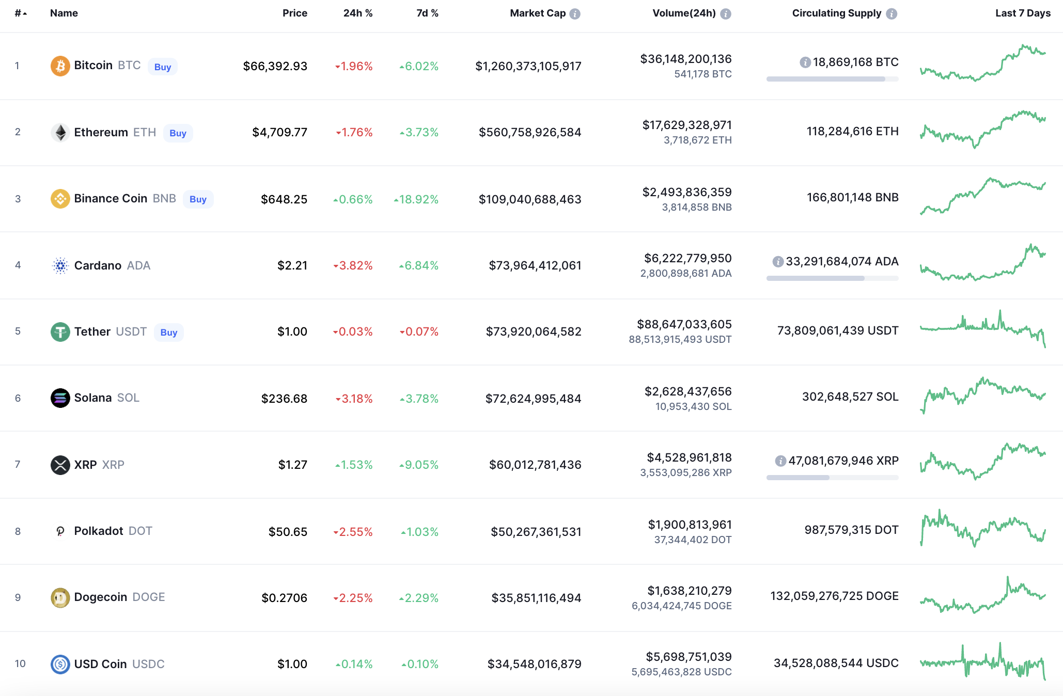The width and height of the screenshot is (1063, 696).
Task: Click the Volume(24h) info icon
Action: point(726,14)
